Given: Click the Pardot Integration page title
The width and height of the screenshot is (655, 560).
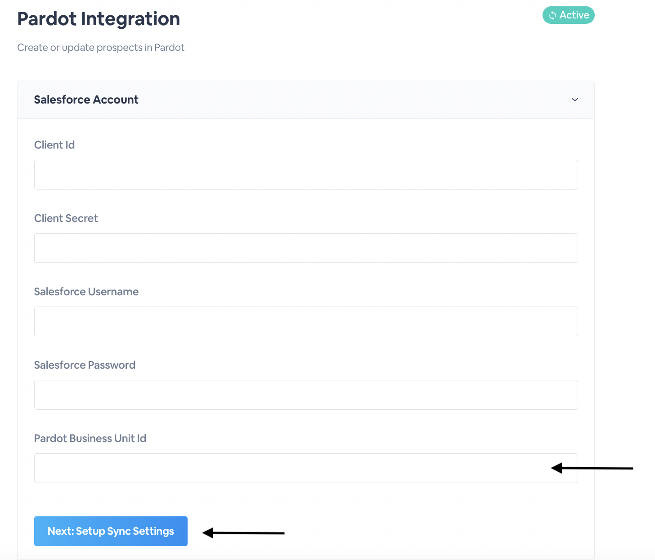Looking at the screenshot, I should pyautogui.click(x=99, y=19).
